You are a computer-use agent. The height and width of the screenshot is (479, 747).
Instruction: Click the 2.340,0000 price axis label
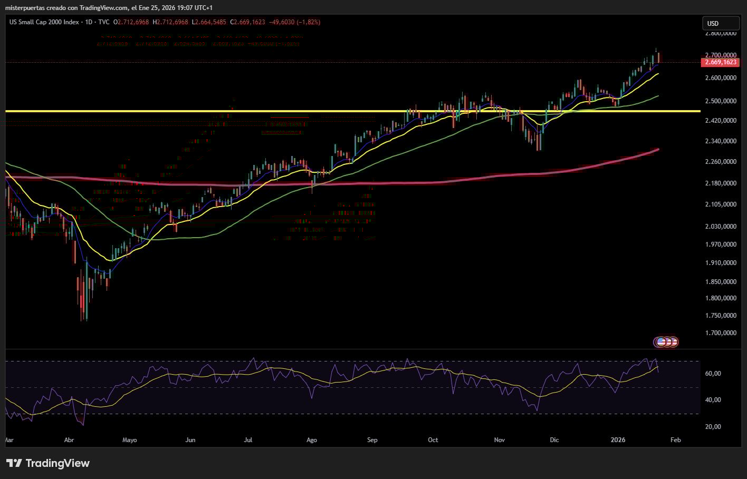(721, 141)
